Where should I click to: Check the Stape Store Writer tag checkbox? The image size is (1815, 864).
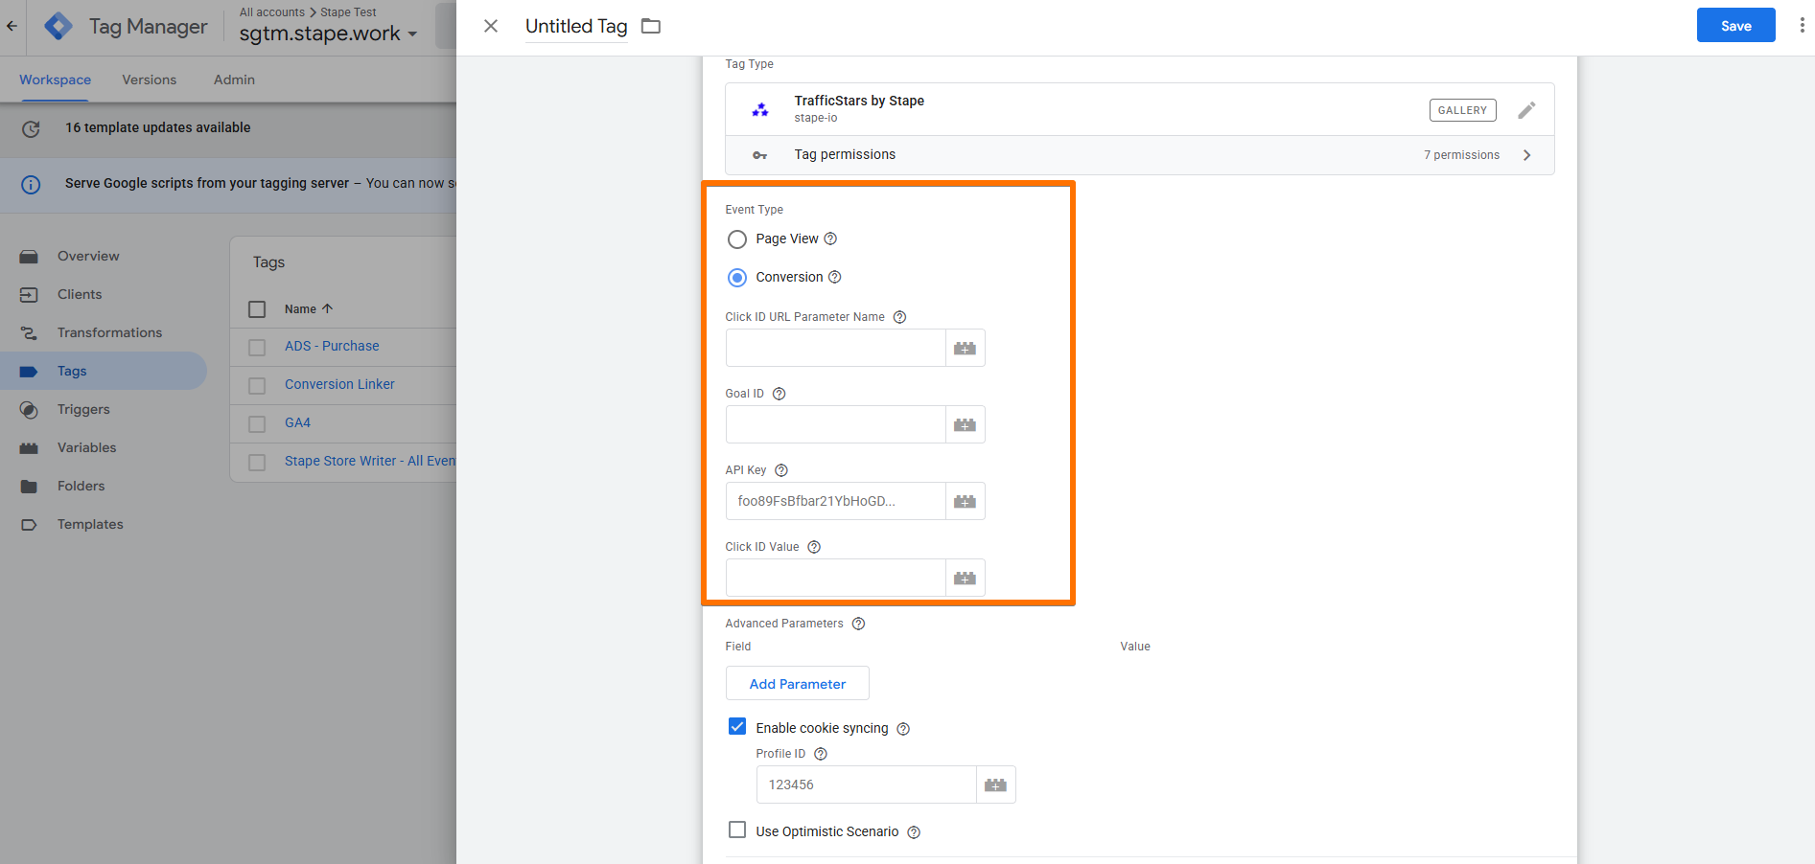[x=257, y=462]
